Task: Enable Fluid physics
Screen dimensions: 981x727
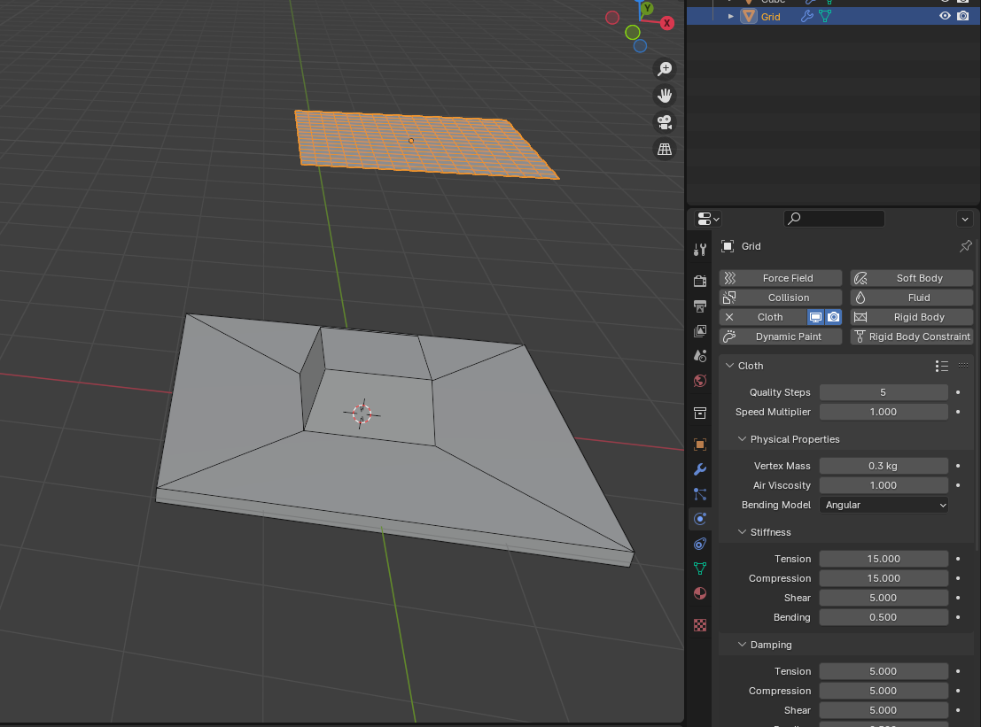Action: click(x=912, y=298)
